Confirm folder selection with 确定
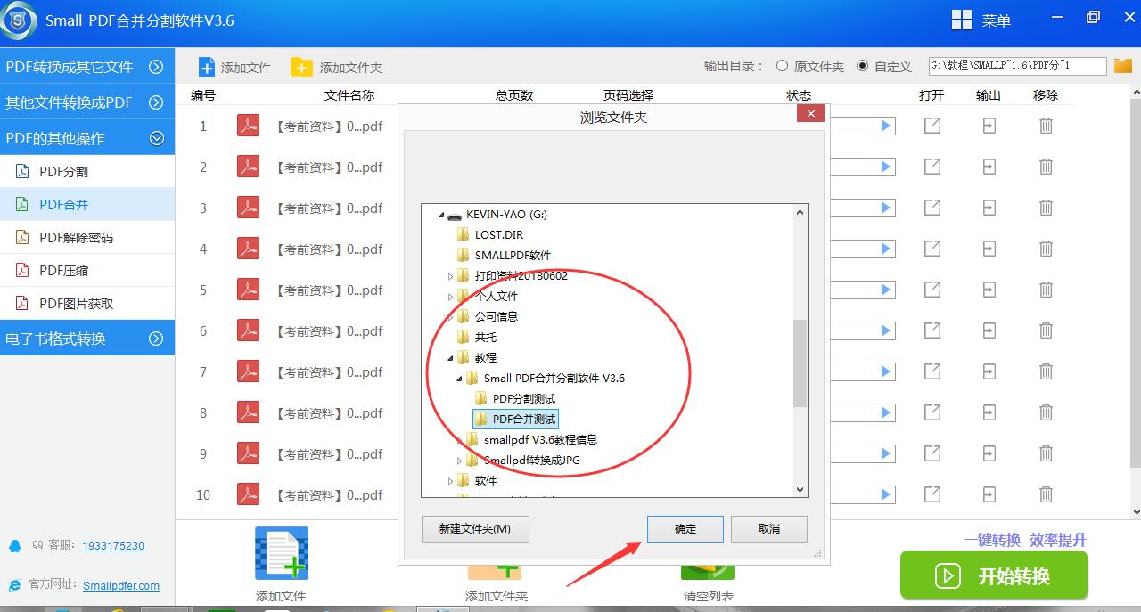1141x612 pixels. pyautogui.click(x=685, y=529)
